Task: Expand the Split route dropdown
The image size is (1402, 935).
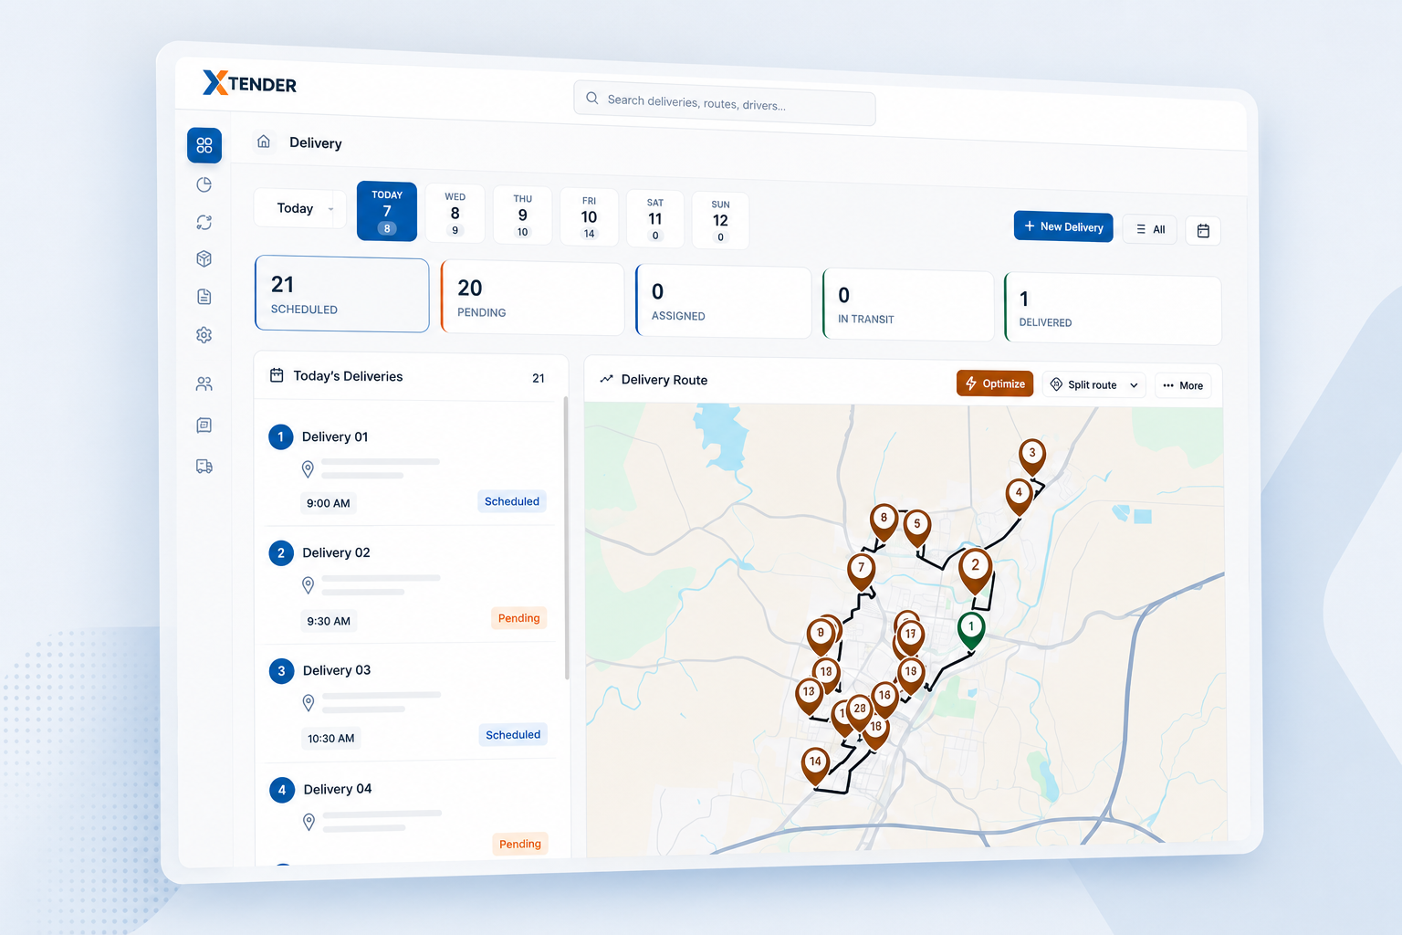Action: coord(1093,384)
